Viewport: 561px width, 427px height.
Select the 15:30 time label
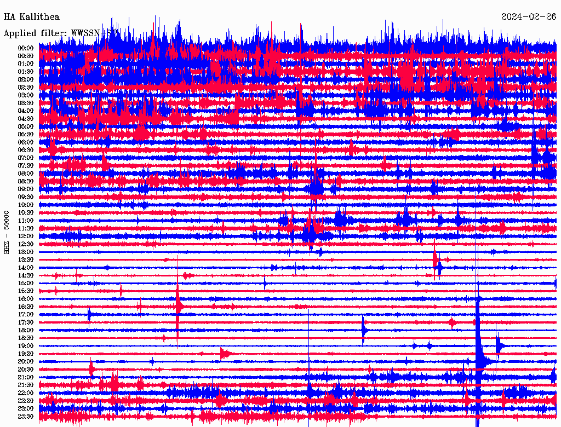(26, 291)
